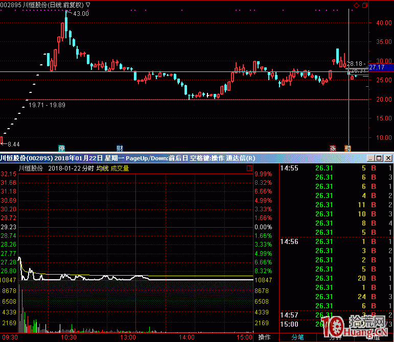Switch to the 分笔 tab
394x342 pixels.
(297, 337)
